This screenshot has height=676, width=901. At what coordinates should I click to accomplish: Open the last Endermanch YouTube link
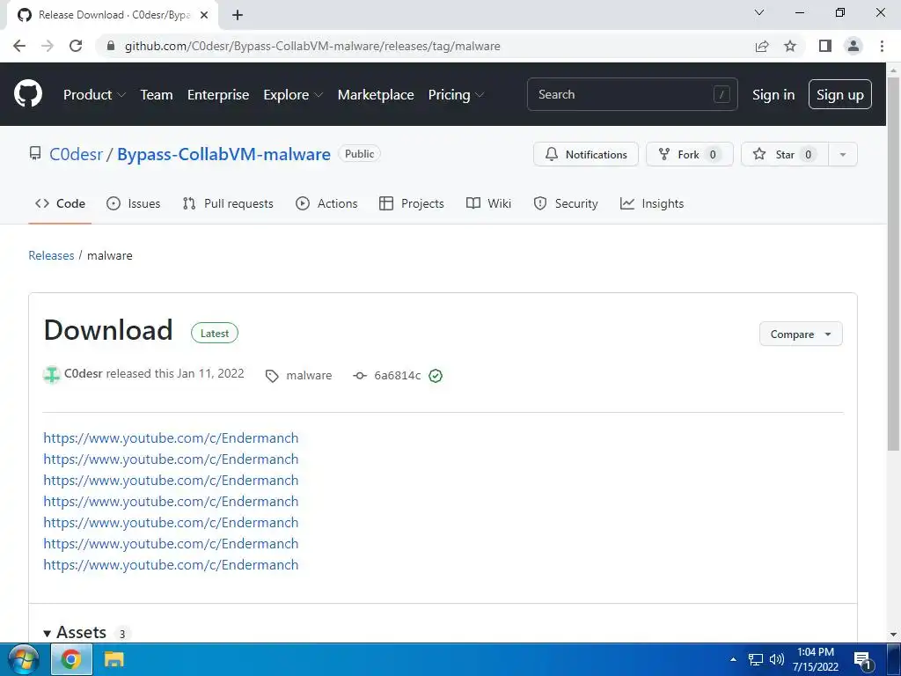tap(171, 564)
